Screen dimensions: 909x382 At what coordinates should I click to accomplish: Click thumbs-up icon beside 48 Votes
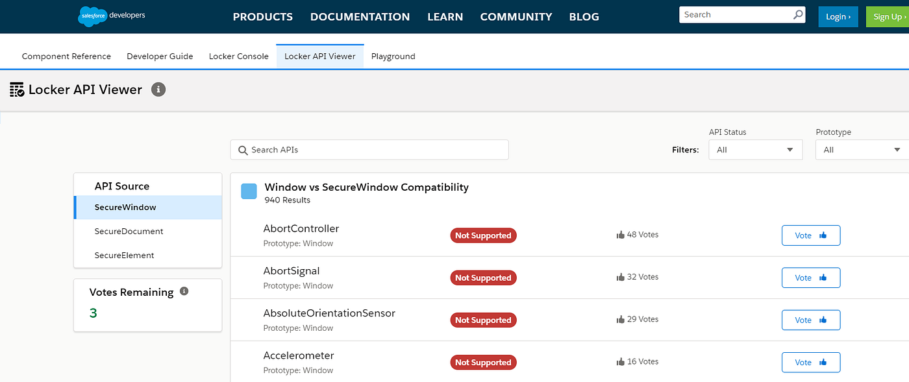[620, 235]
